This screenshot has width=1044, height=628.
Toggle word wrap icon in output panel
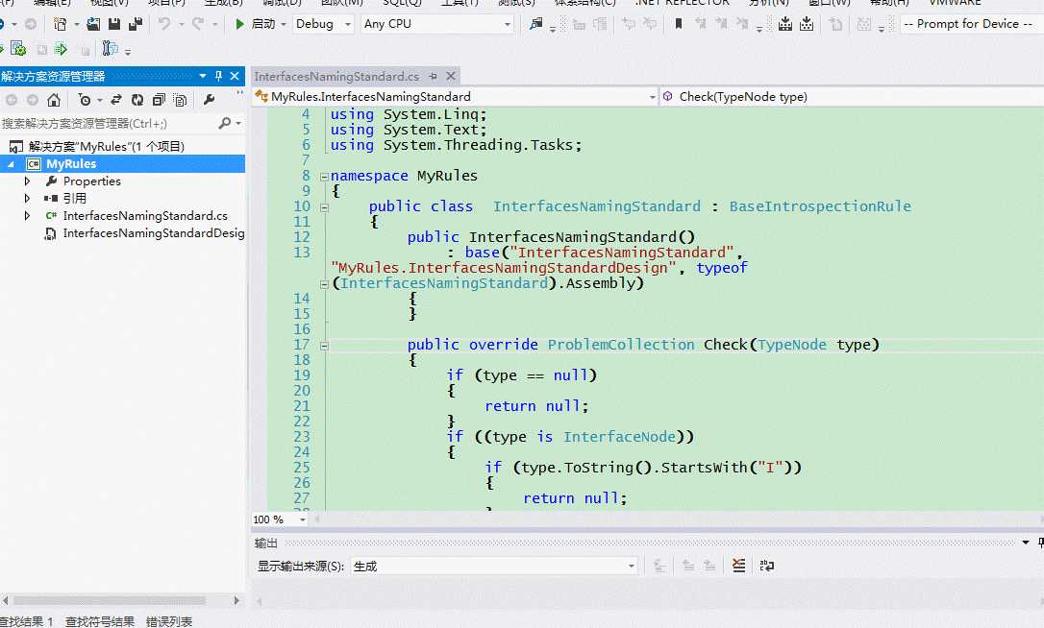pos(767,567)
